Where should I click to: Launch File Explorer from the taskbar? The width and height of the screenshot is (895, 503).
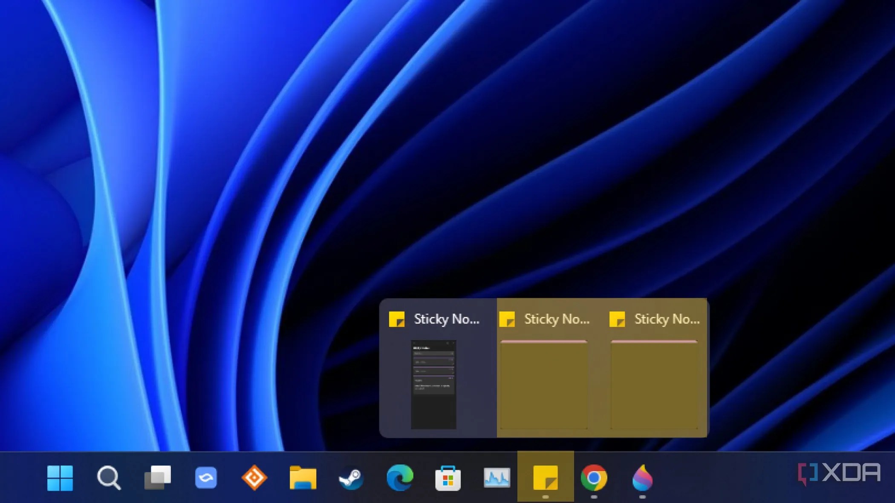tap(303, 478)
